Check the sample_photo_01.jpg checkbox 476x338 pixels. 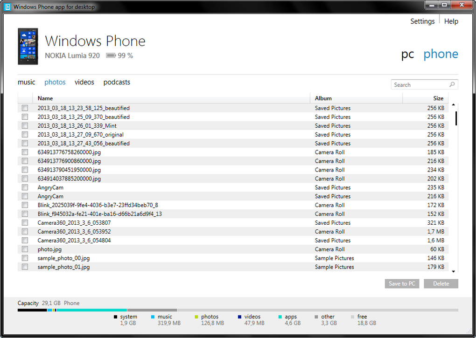point(25,267)
